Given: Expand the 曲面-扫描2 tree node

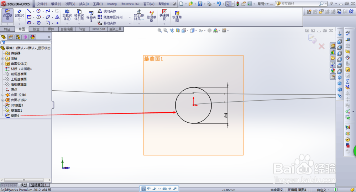Looking at the screenshot, I should coord(3,100).
